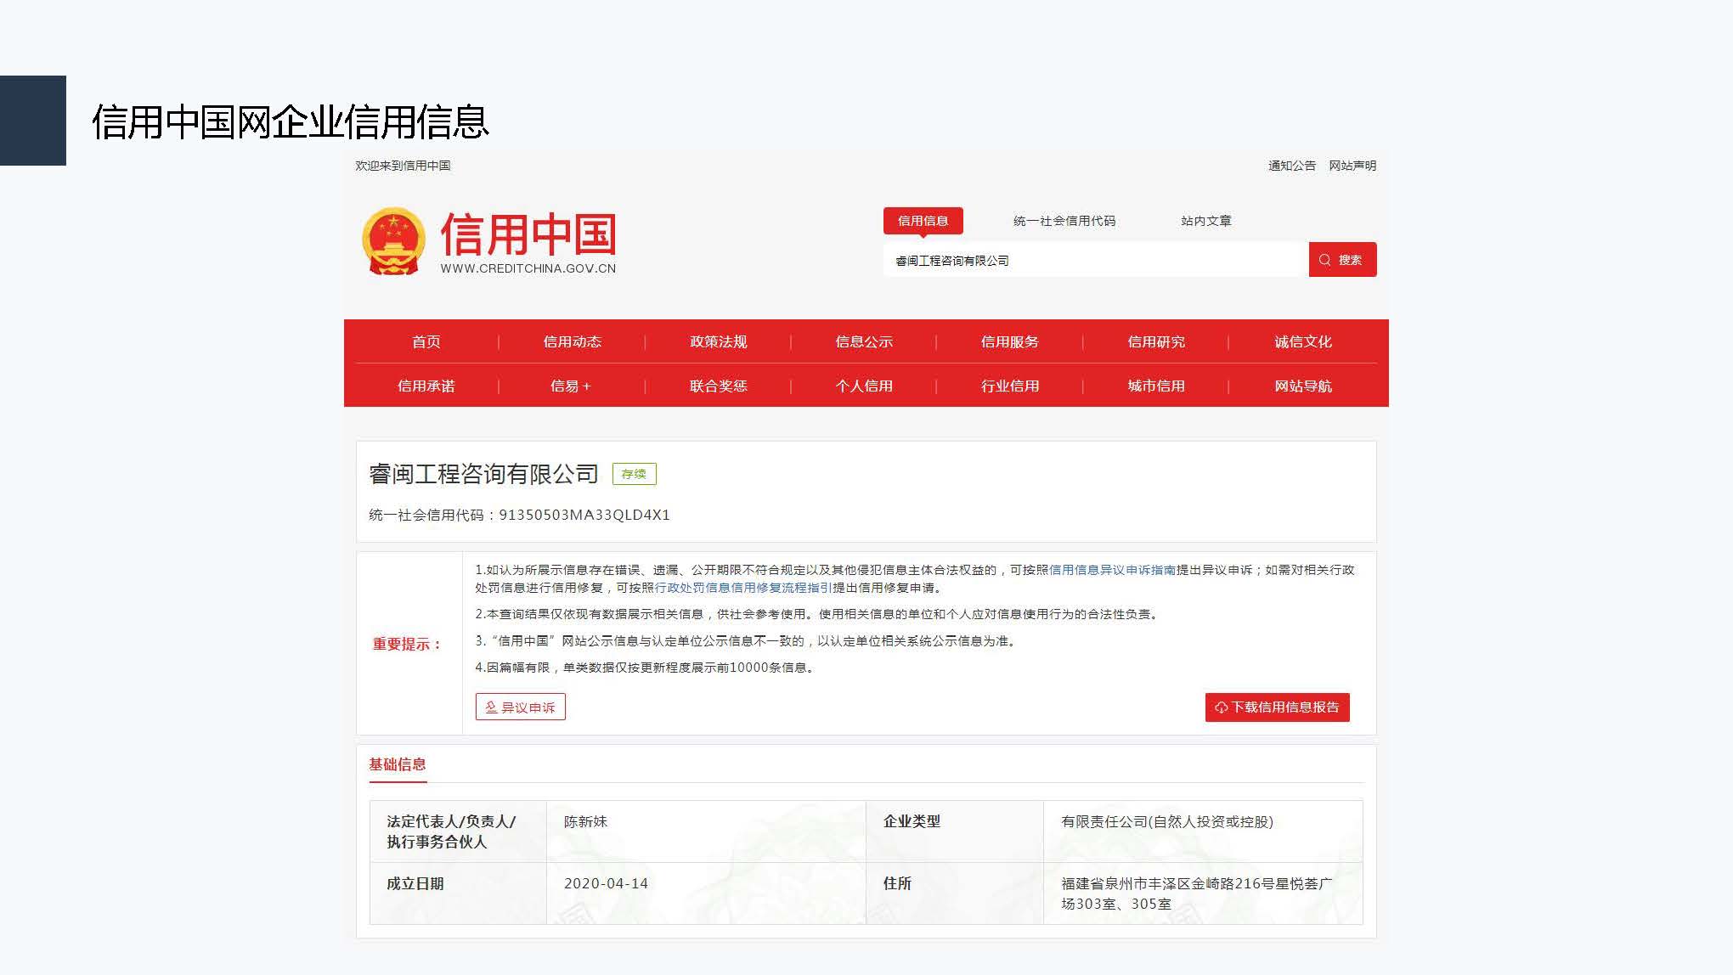Click the 重要提示 red label
The image size is (1733, 975).
click(408, 644)
